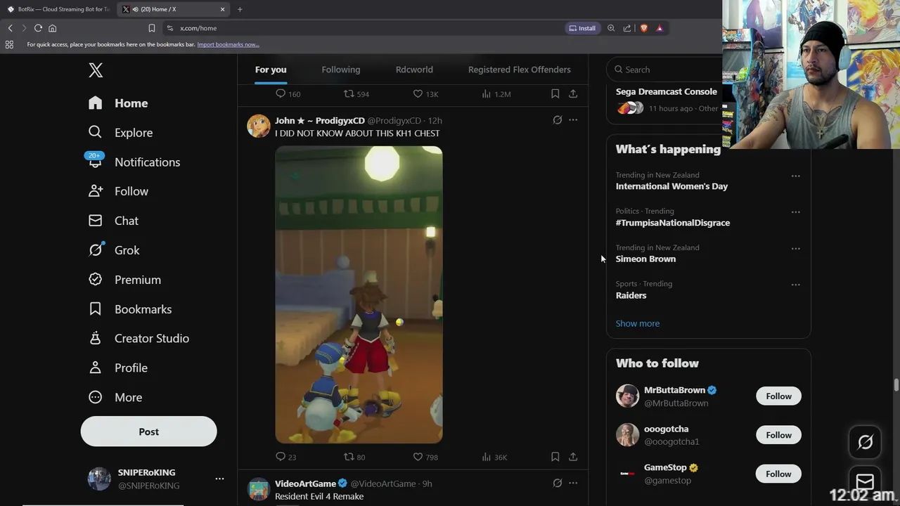Select the Home / X browser tab
The image size is (900, 506).
click(172, 9)
